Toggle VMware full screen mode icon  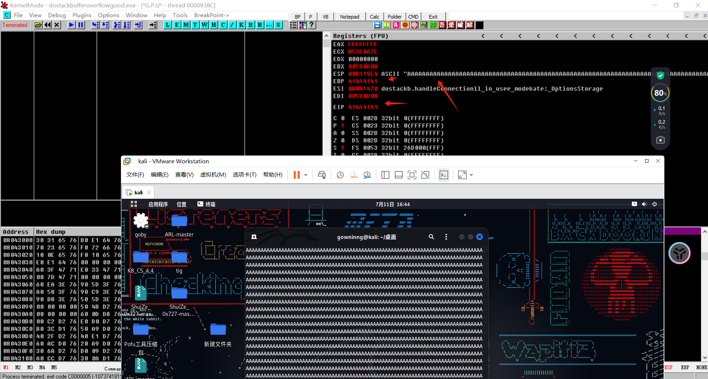(x=412, y=175)
